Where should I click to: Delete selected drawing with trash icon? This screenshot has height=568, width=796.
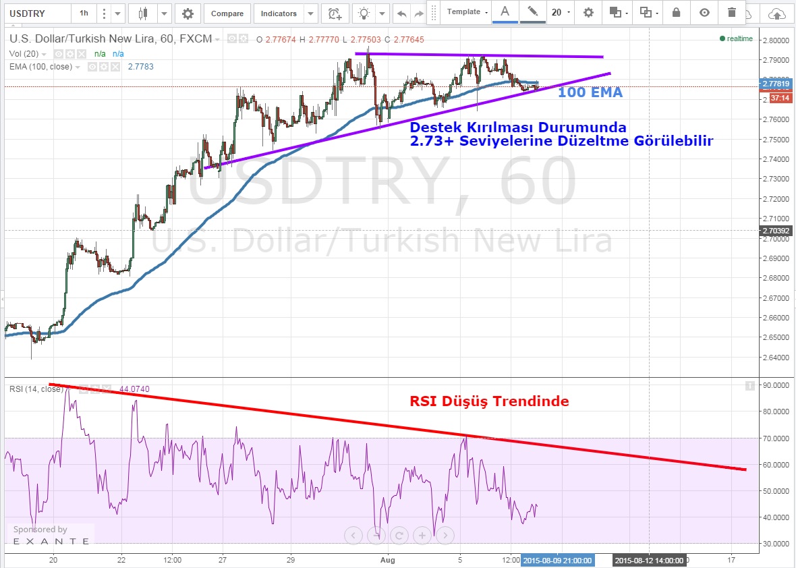(733, 12)
